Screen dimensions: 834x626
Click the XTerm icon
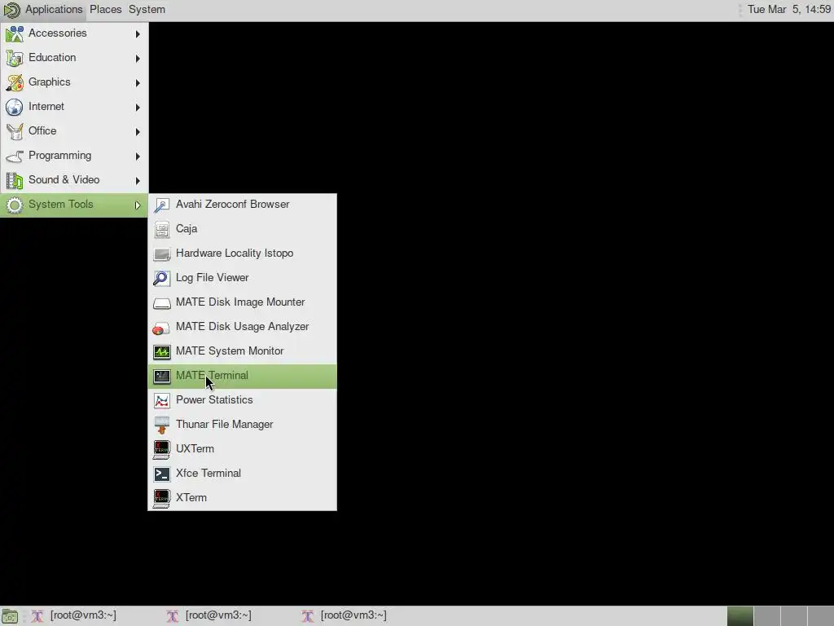pyautogui.click(x=162, y=499)
